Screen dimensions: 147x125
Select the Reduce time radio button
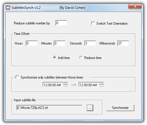81,58
